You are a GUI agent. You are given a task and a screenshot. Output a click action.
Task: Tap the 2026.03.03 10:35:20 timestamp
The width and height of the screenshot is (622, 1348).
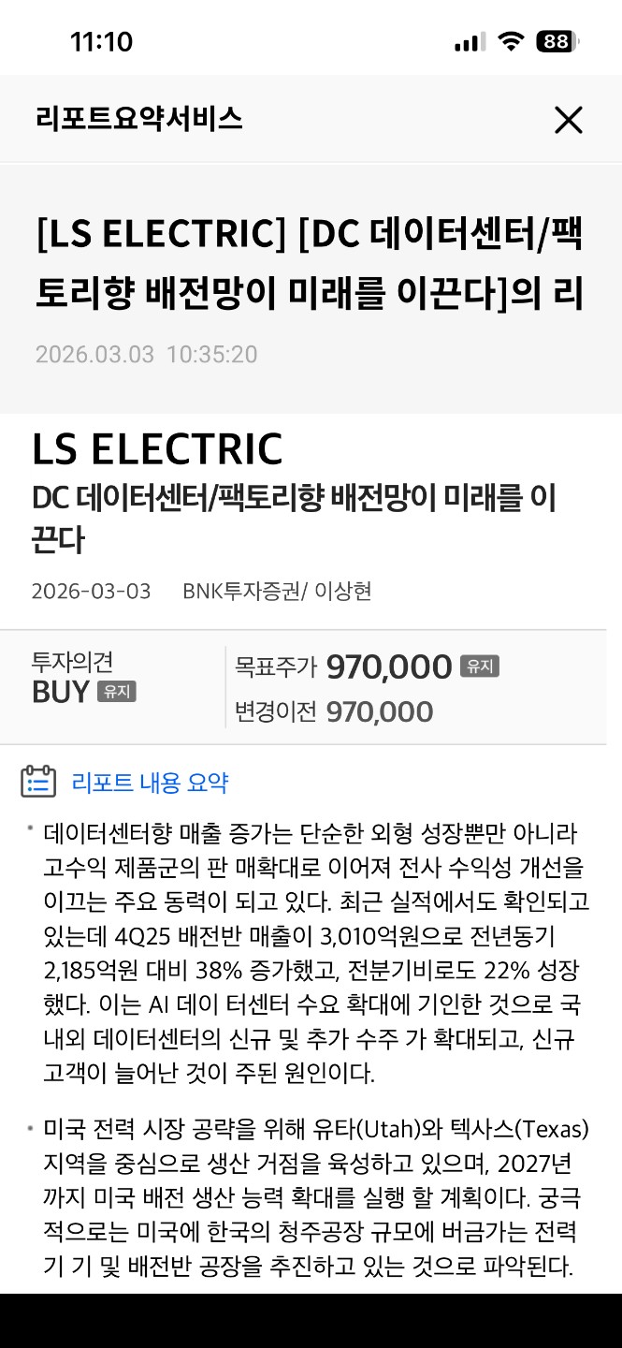tap(146, 355)
